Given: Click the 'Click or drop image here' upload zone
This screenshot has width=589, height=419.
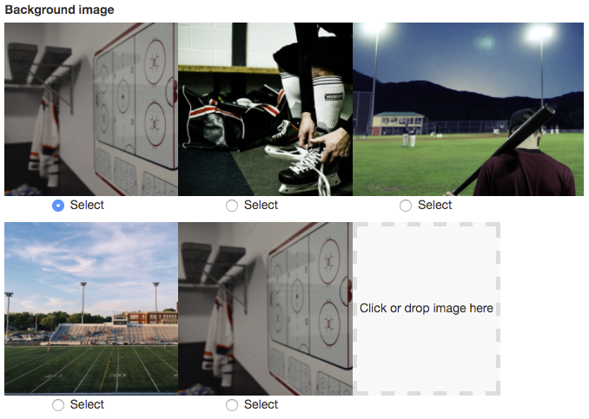Looking at the screenshot, I should (427, 309).
